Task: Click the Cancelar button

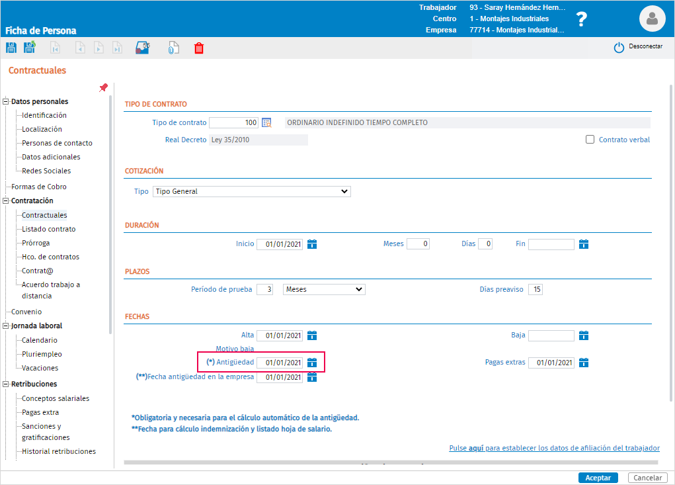Action: point(647,478)
